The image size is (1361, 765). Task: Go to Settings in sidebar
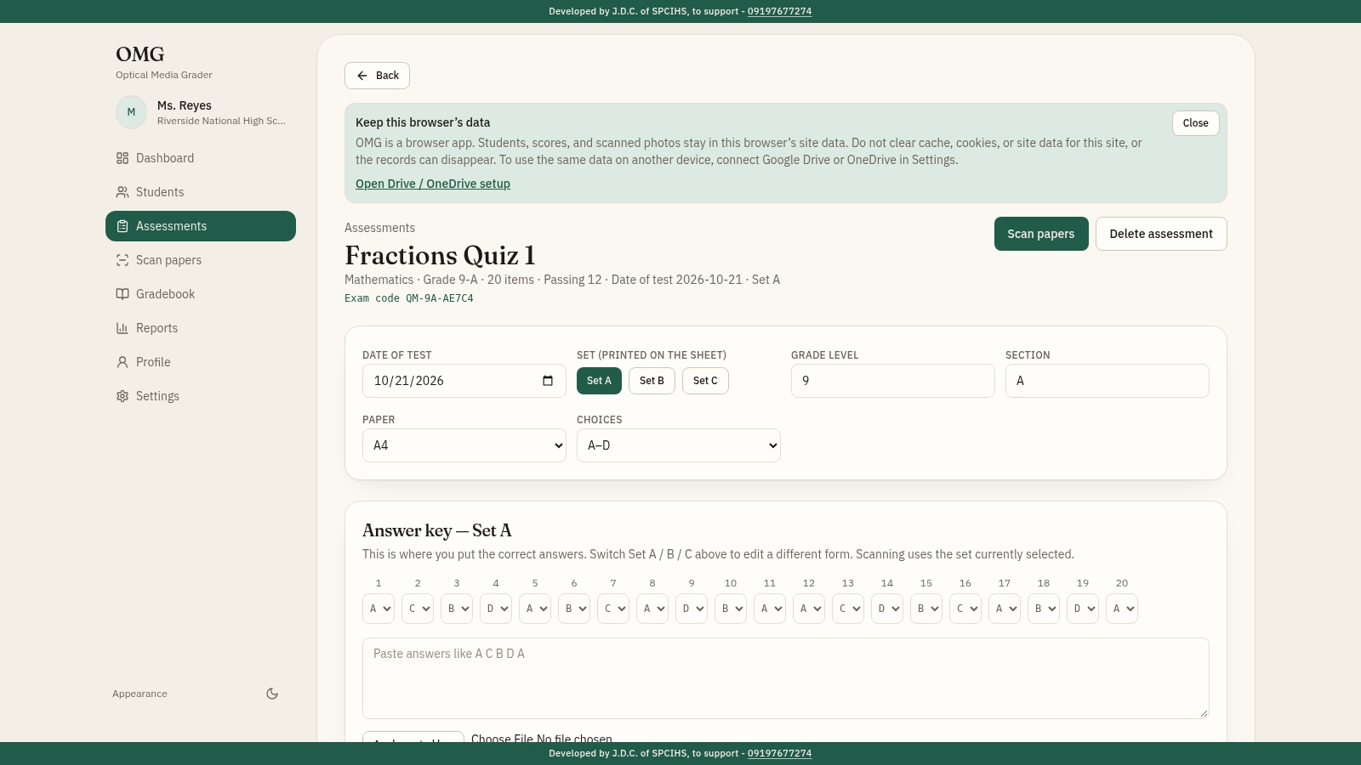tap(201, 396)
